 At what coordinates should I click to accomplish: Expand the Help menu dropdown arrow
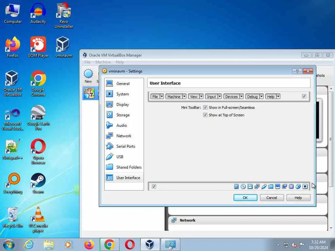coord(278,96)
